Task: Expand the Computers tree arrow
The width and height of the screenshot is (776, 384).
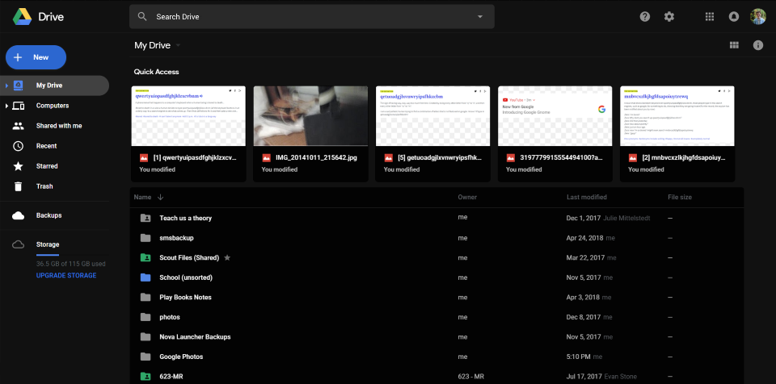Action: (x=7, y=106)
